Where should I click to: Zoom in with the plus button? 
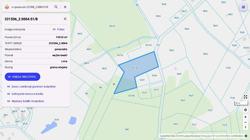click(245, 117)
